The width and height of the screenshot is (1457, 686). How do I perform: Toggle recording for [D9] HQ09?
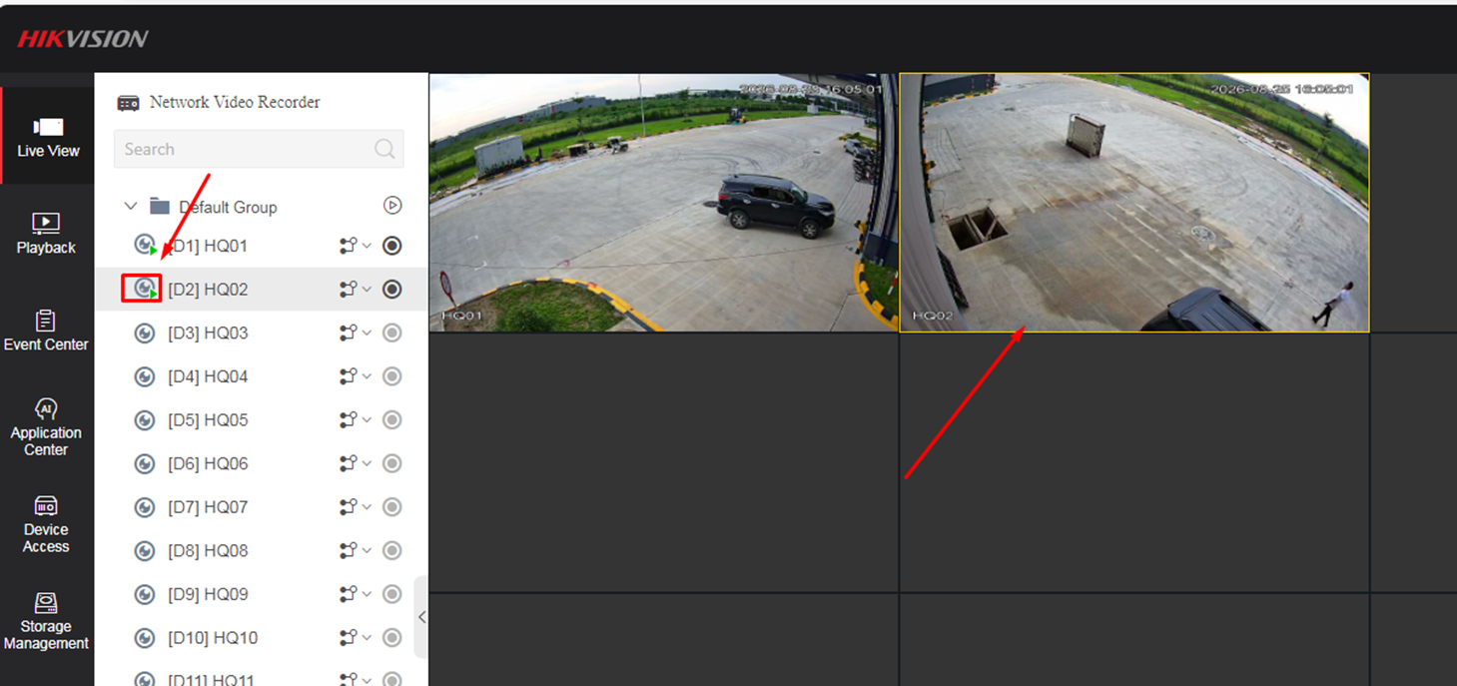coord(392,594)
